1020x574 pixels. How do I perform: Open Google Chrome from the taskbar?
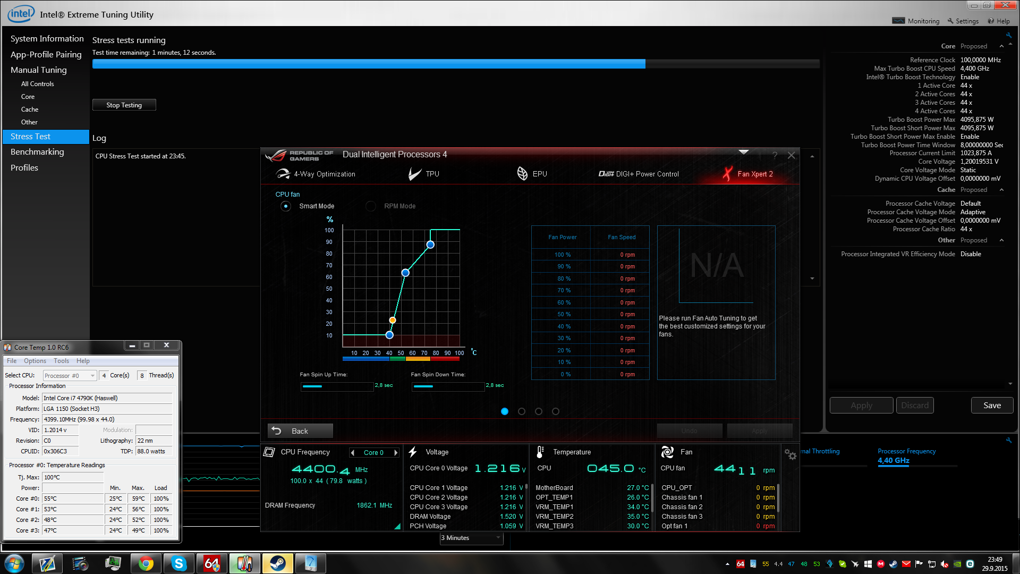click(x=146, y=563)
